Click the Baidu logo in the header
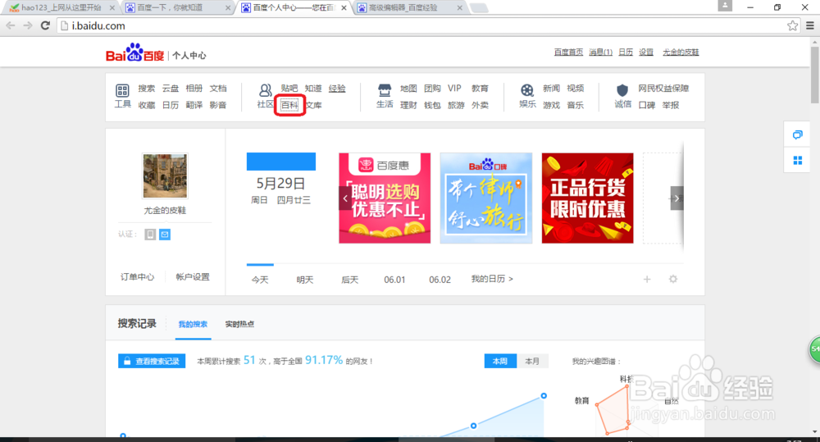Screen dimensions: 820x442 (135, 52)
